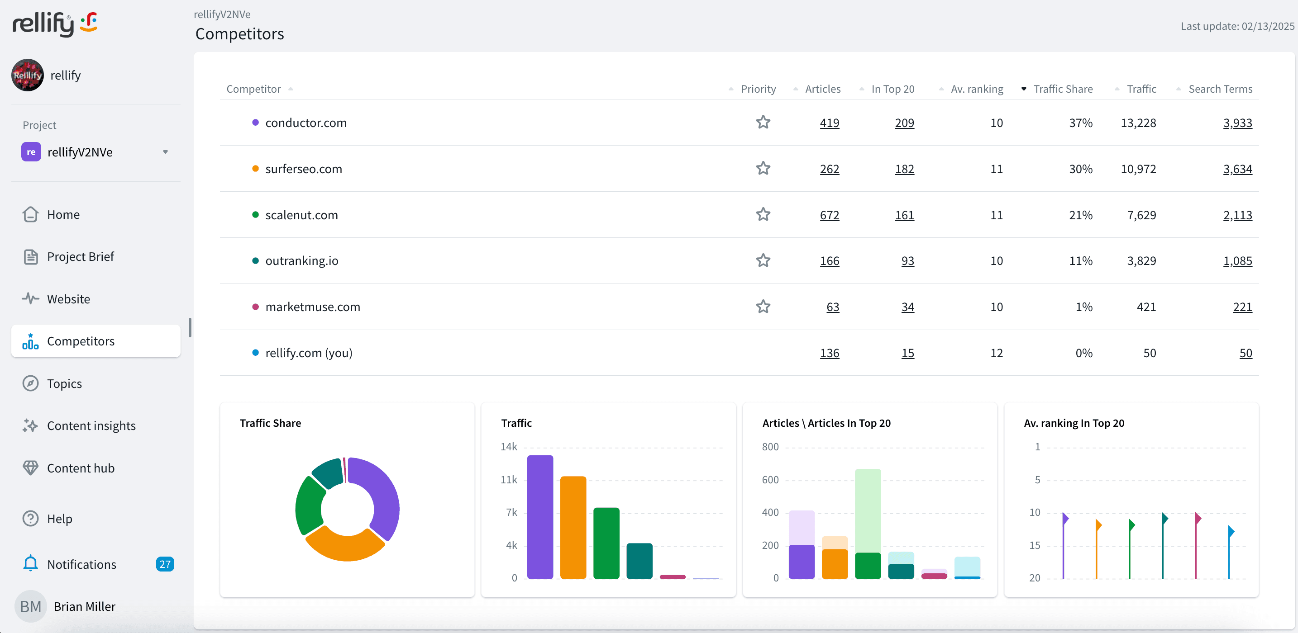
Task: Open 3,634 search terms link for surferseo.com
Action: tap(1237, 169)
